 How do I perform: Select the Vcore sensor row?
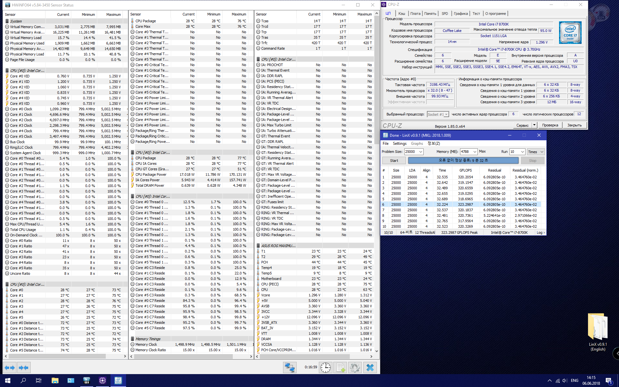coord(314,295)
